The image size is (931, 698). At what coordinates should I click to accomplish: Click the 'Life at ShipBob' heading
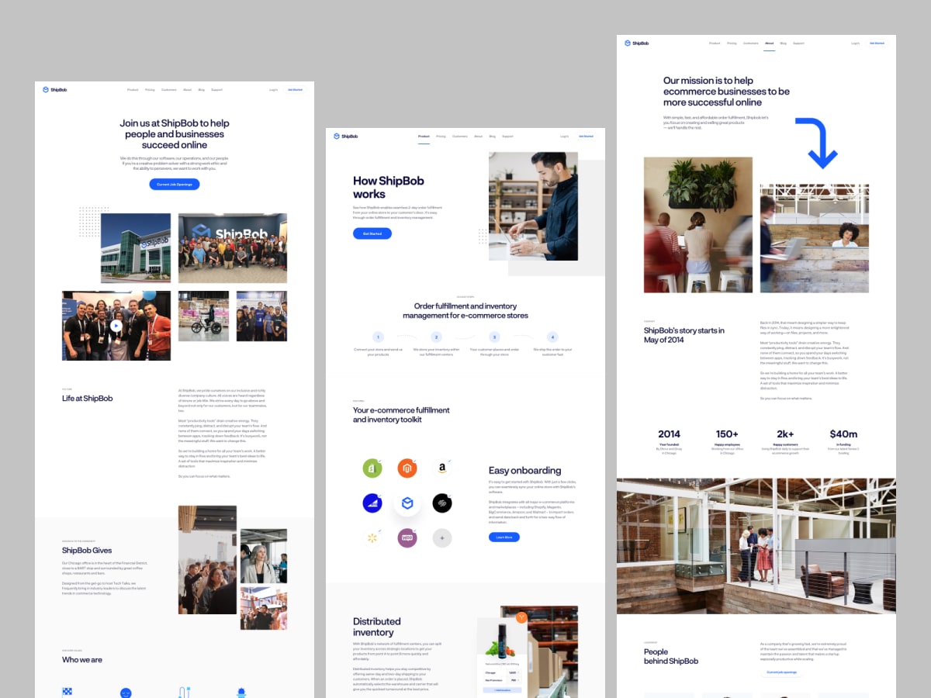tap(88, 399)
